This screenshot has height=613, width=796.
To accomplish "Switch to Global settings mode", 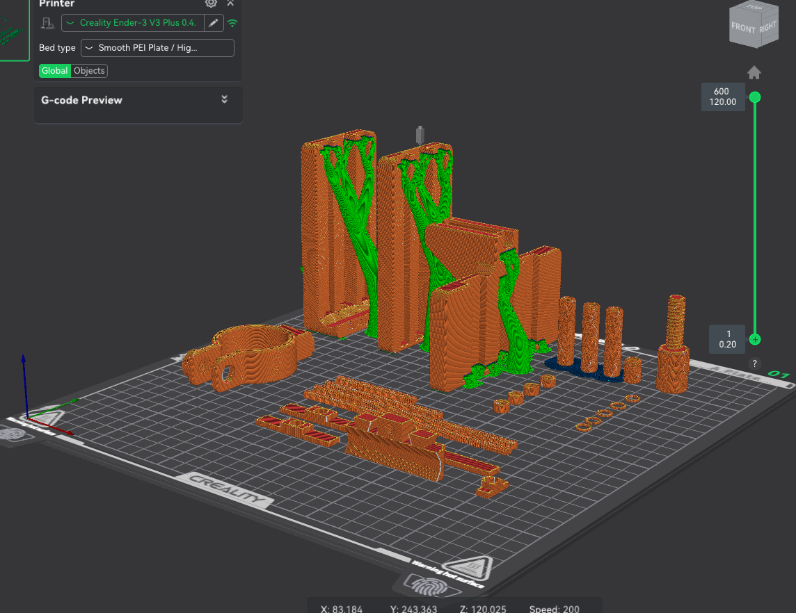I will pos(55,70).
